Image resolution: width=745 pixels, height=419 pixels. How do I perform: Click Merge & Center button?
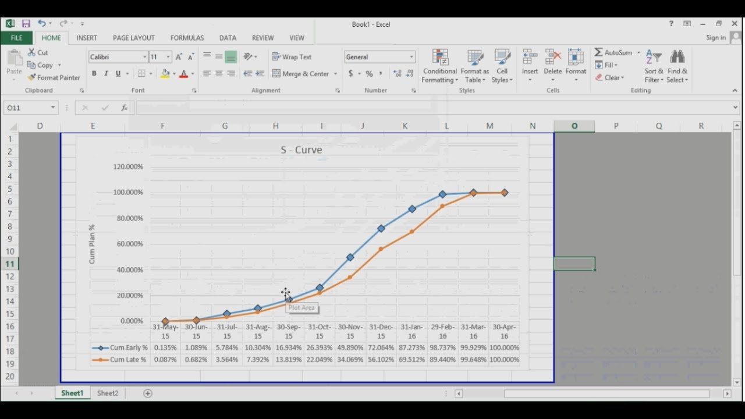pyautogui.click(x=300, y=74)
